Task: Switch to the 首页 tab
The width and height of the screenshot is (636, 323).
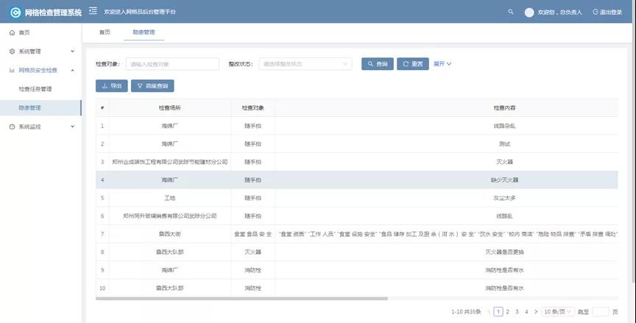Action: click(x=105, y=32)
